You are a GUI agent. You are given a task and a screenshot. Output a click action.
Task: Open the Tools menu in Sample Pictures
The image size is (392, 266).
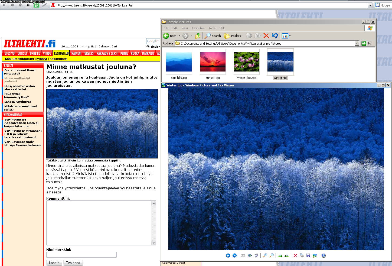pyautogui.click(x=212, y=28)
